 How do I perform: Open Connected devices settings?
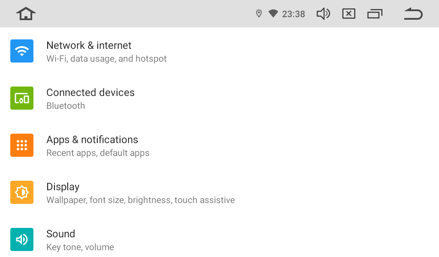pos(90,93)
